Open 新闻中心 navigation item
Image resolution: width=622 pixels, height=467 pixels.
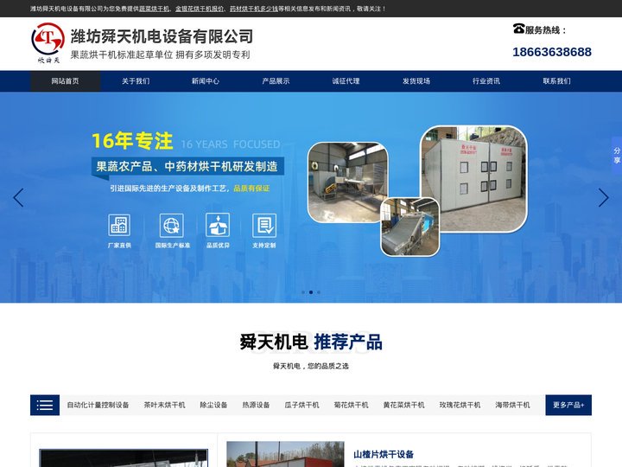coord(206,81)
